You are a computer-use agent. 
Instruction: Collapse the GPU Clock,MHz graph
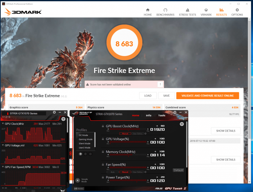pos(3,124)
